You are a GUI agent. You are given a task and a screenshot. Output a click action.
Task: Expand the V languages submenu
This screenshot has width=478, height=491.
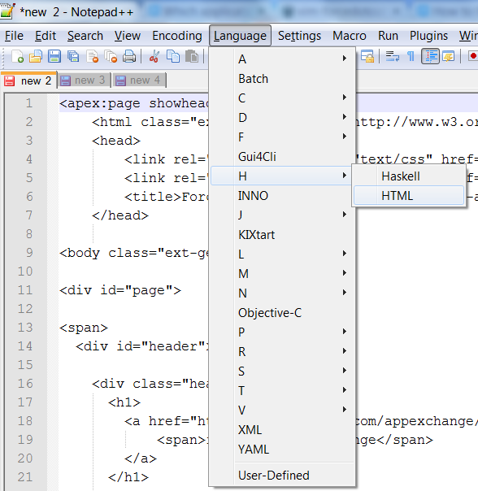point(283,410)
